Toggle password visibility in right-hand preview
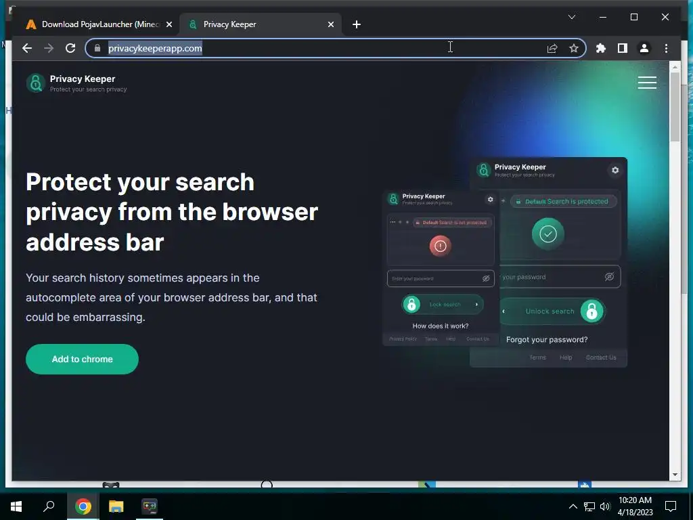The width and height of the screenshot is (693, 520). pos(609,277)
